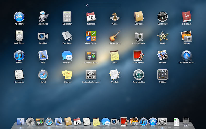This screenshot has width=206, height=129.
Task: Open iMovie from Launchpad
Action: click(x=162, y=36)
